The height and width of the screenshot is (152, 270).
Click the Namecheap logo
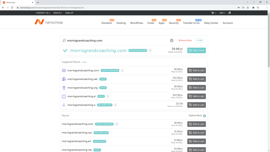click(x=49, y=22)
